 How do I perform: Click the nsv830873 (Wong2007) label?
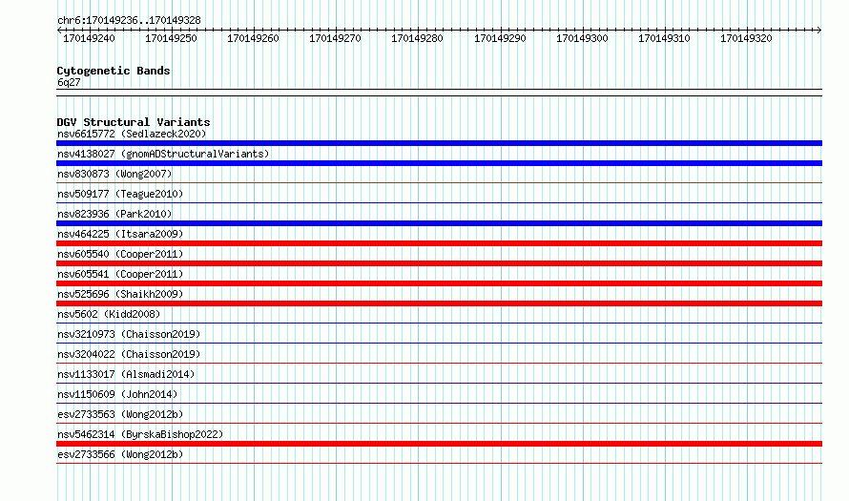point(114,174)
